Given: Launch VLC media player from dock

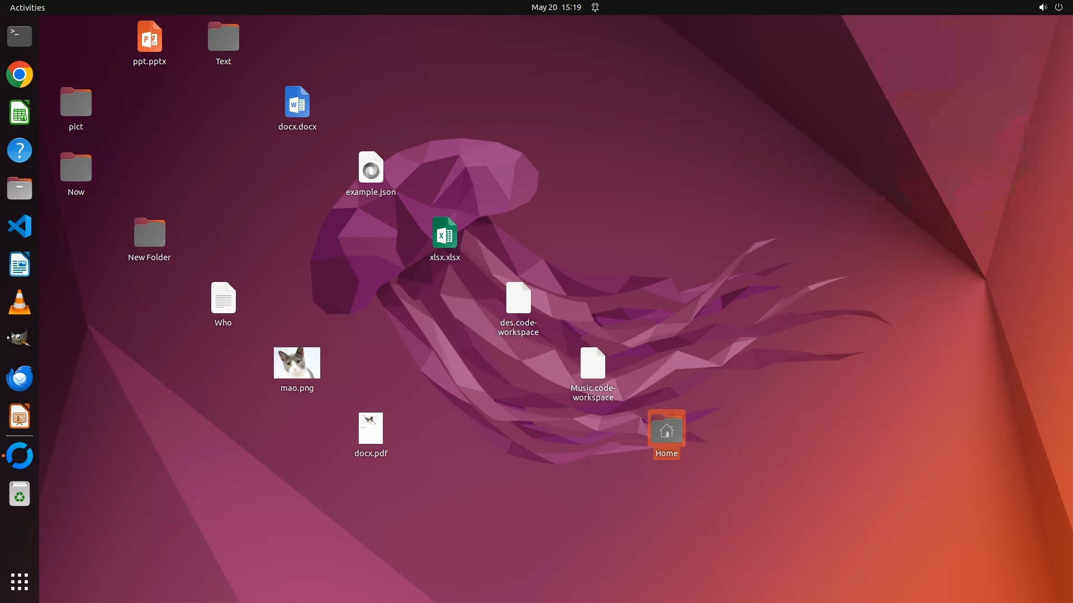Looking at the screenshot, I should tap(20, 303).
